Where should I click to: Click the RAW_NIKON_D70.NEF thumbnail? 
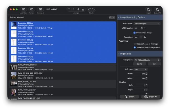(14, 92)
